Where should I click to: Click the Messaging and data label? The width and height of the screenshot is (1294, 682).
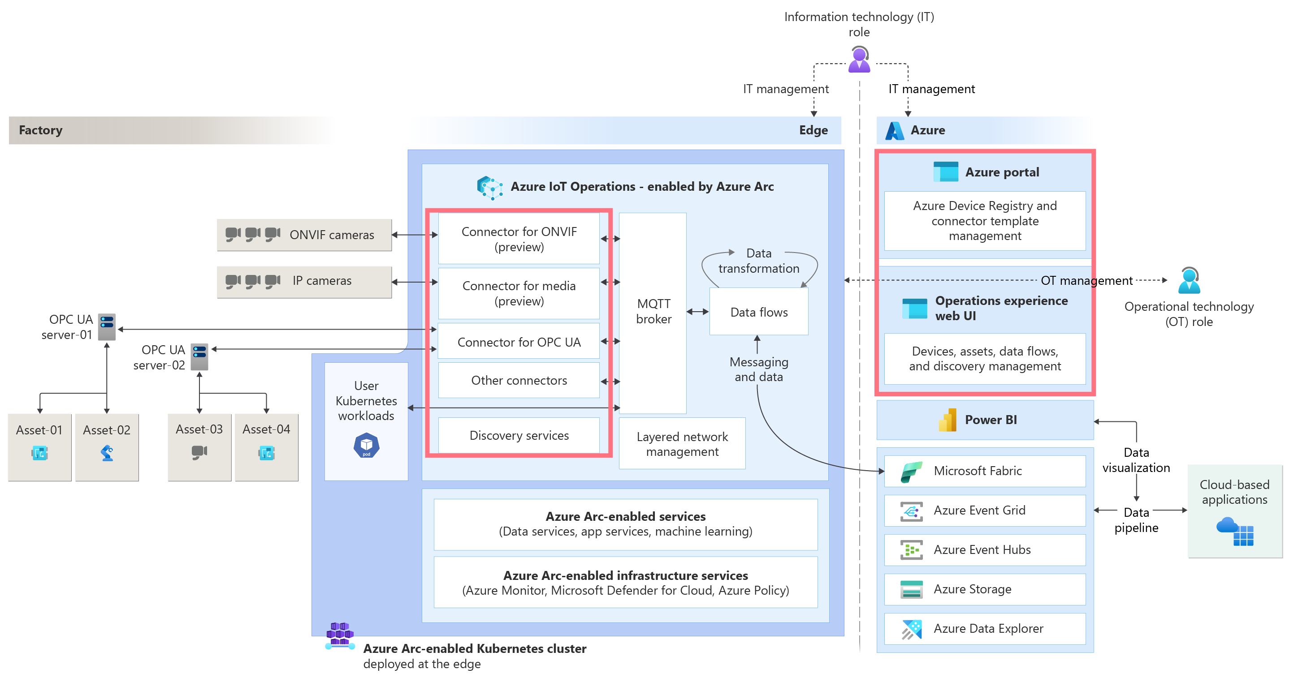pyautogui.click(x=758, y=369)
